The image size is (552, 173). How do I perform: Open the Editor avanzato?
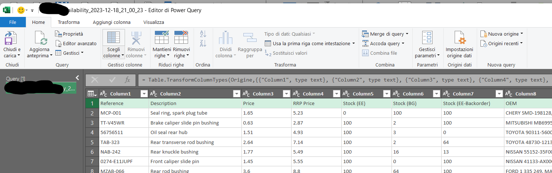coord(76,43)
